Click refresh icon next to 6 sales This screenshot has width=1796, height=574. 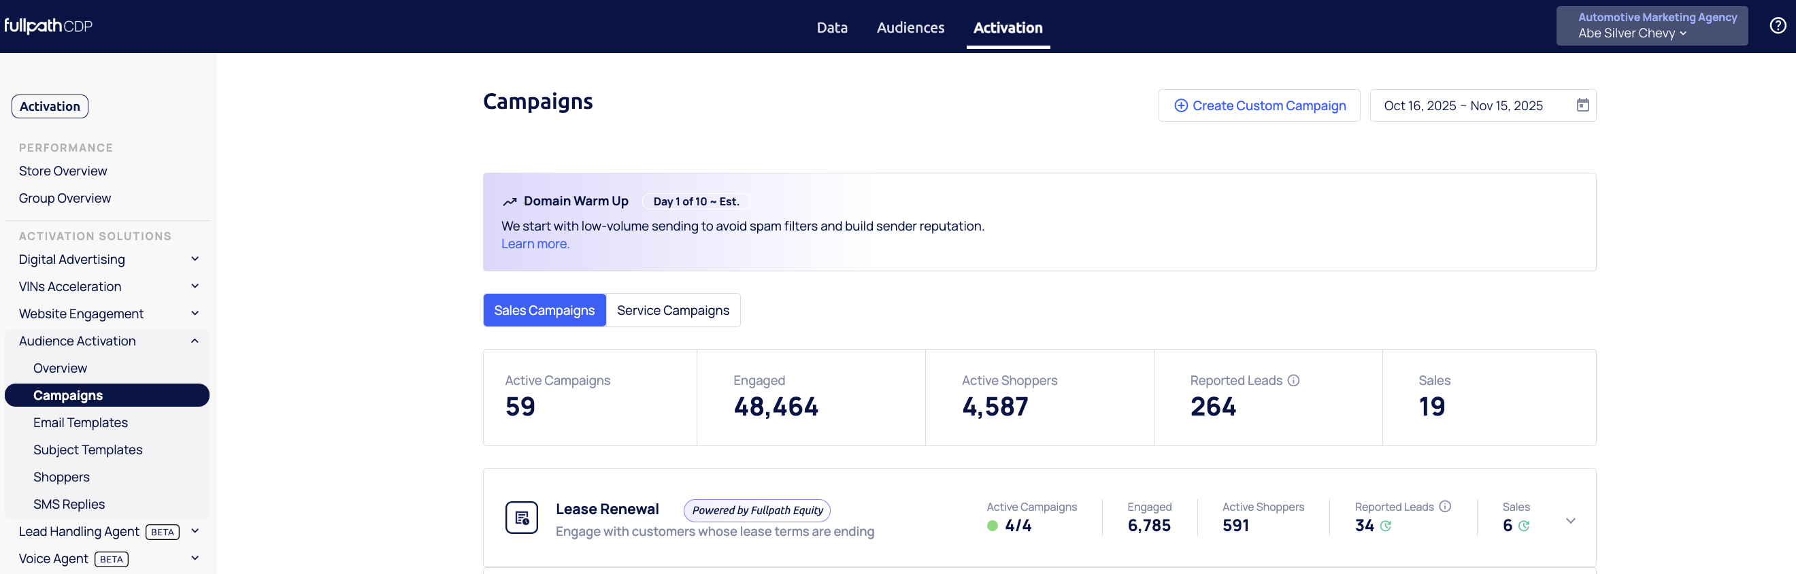1524,526
